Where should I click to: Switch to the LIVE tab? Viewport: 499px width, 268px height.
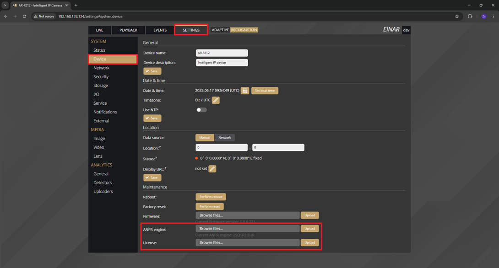click(100, 30)
